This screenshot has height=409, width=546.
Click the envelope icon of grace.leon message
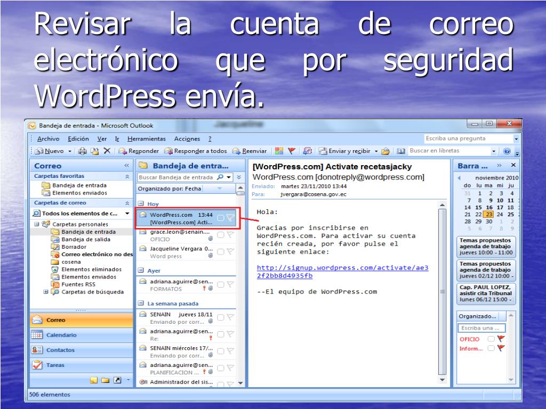(x=143, y=232)
